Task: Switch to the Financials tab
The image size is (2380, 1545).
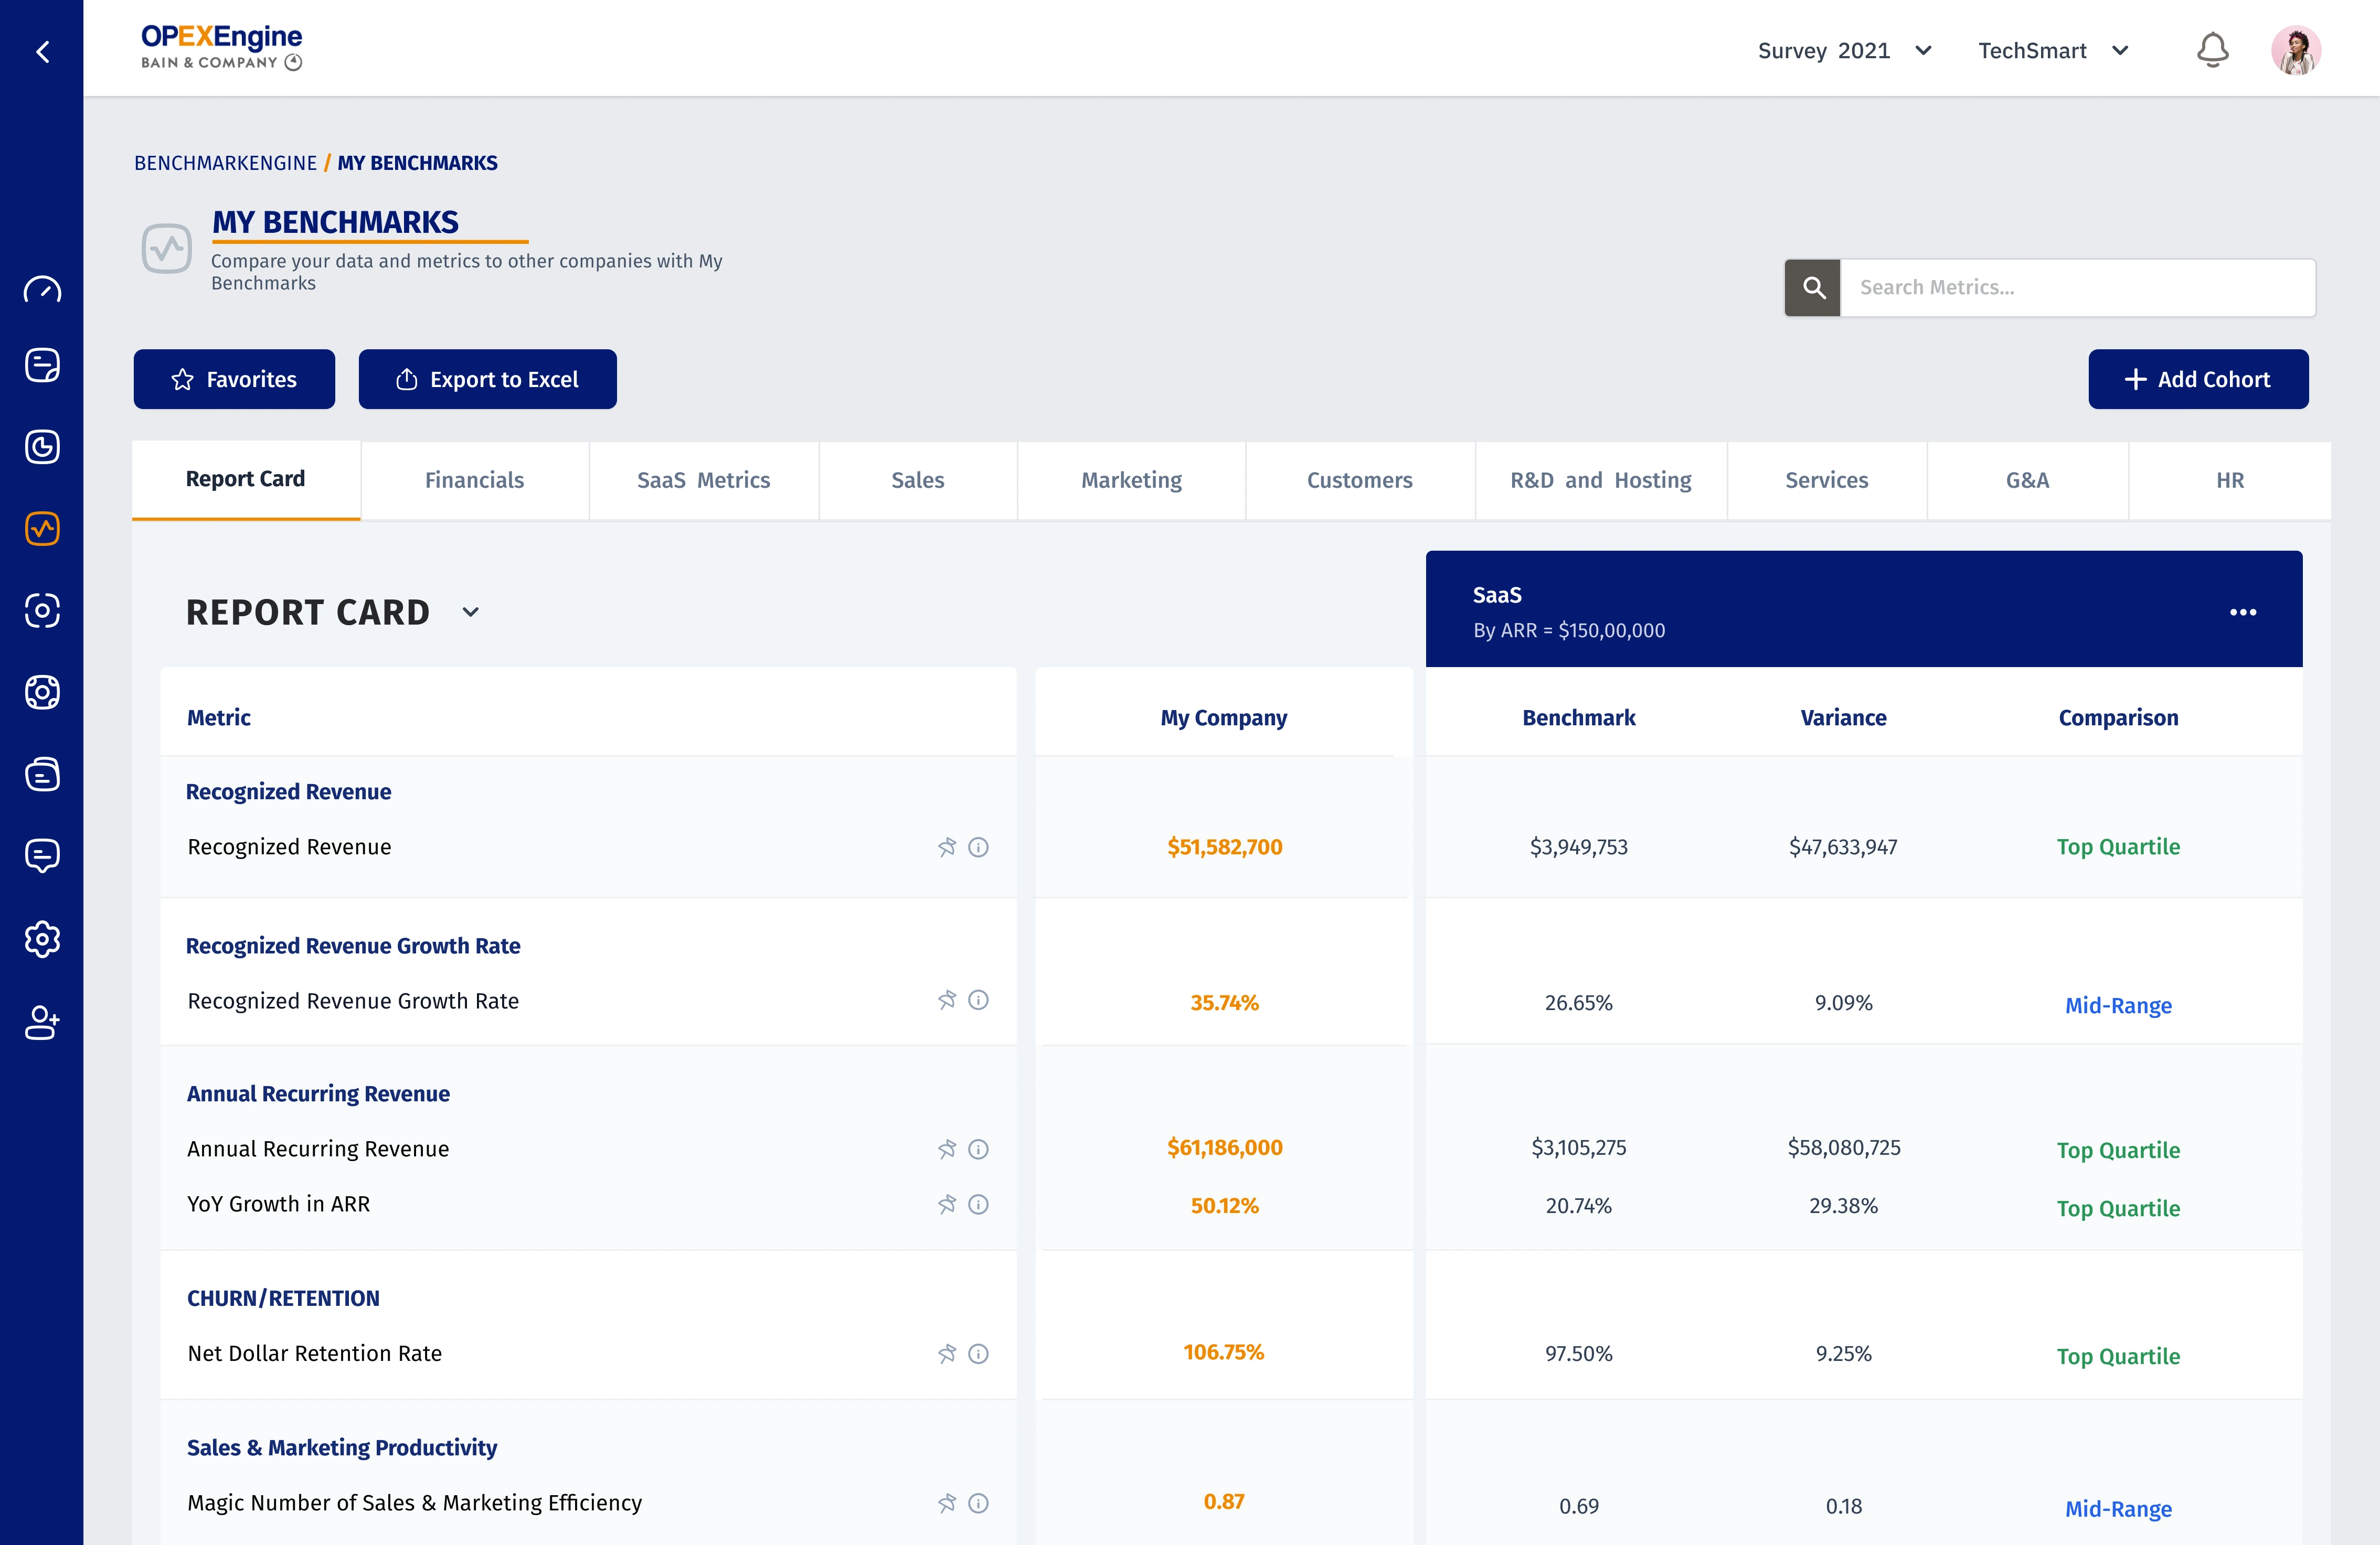Action: 474,480
